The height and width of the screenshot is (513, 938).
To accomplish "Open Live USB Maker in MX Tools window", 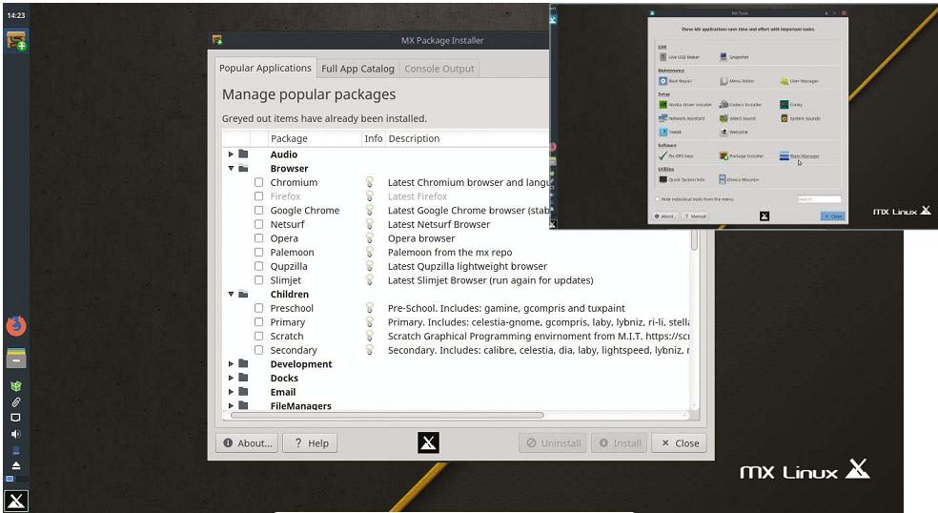I will (679, 57).
